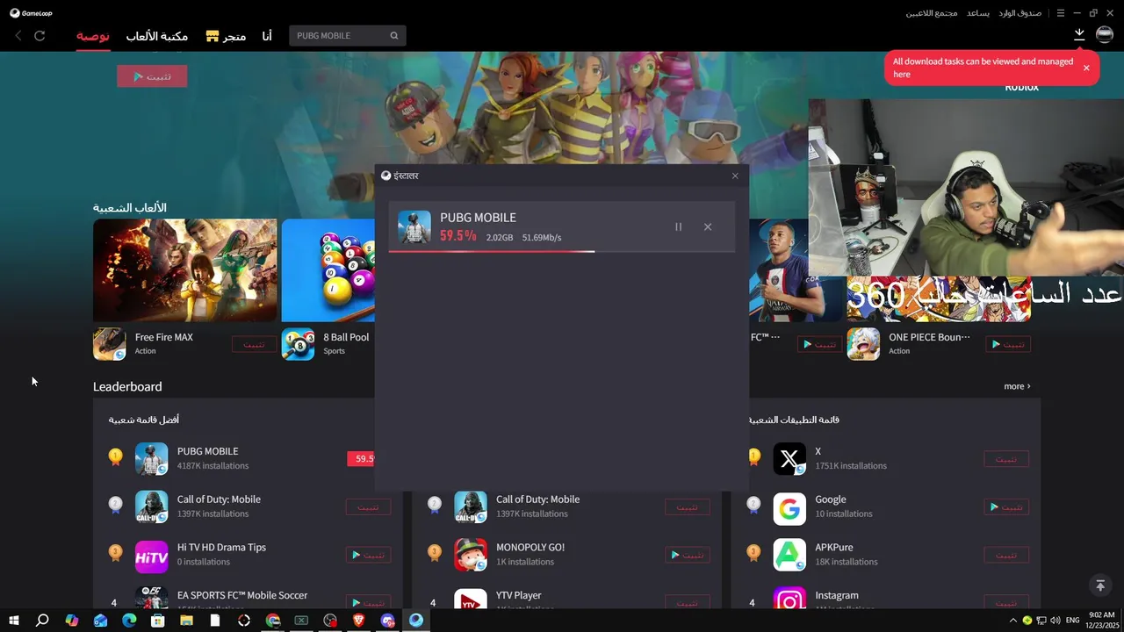Click the 2.02GB size text
1124x632 pixels.
point(500,237)
